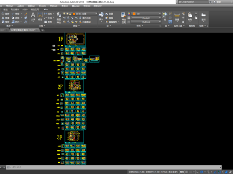The width and height of the screenshot is (233, 174).
Task: Click the Group objects icon
Action: click(x=165, y=15)
